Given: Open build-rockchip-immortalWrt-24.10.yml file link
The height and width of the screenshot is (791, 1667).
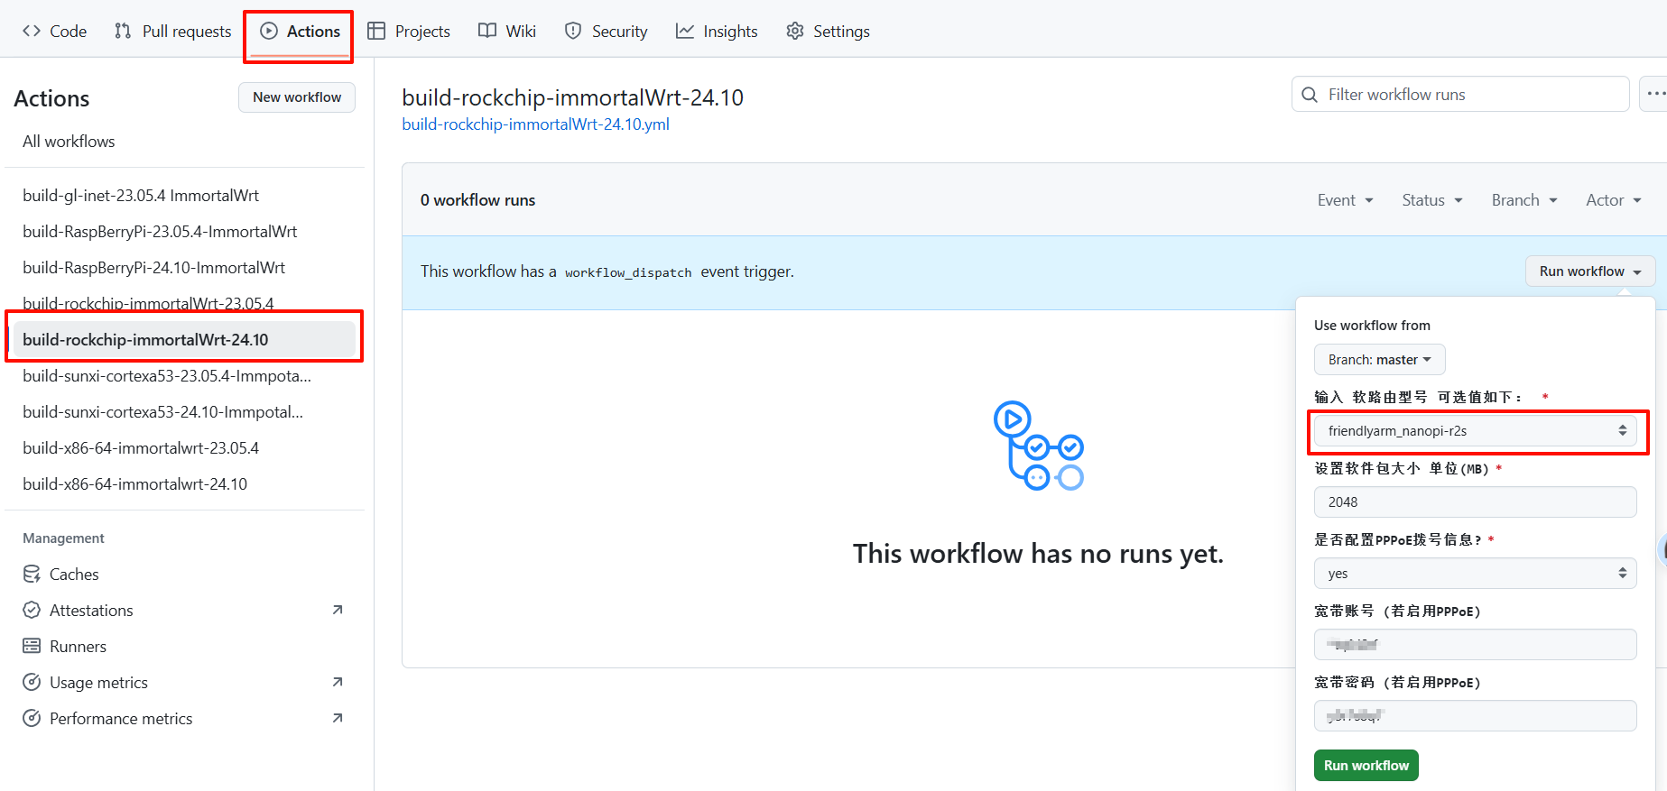Looking at the screenshot, I should point(535,124).
